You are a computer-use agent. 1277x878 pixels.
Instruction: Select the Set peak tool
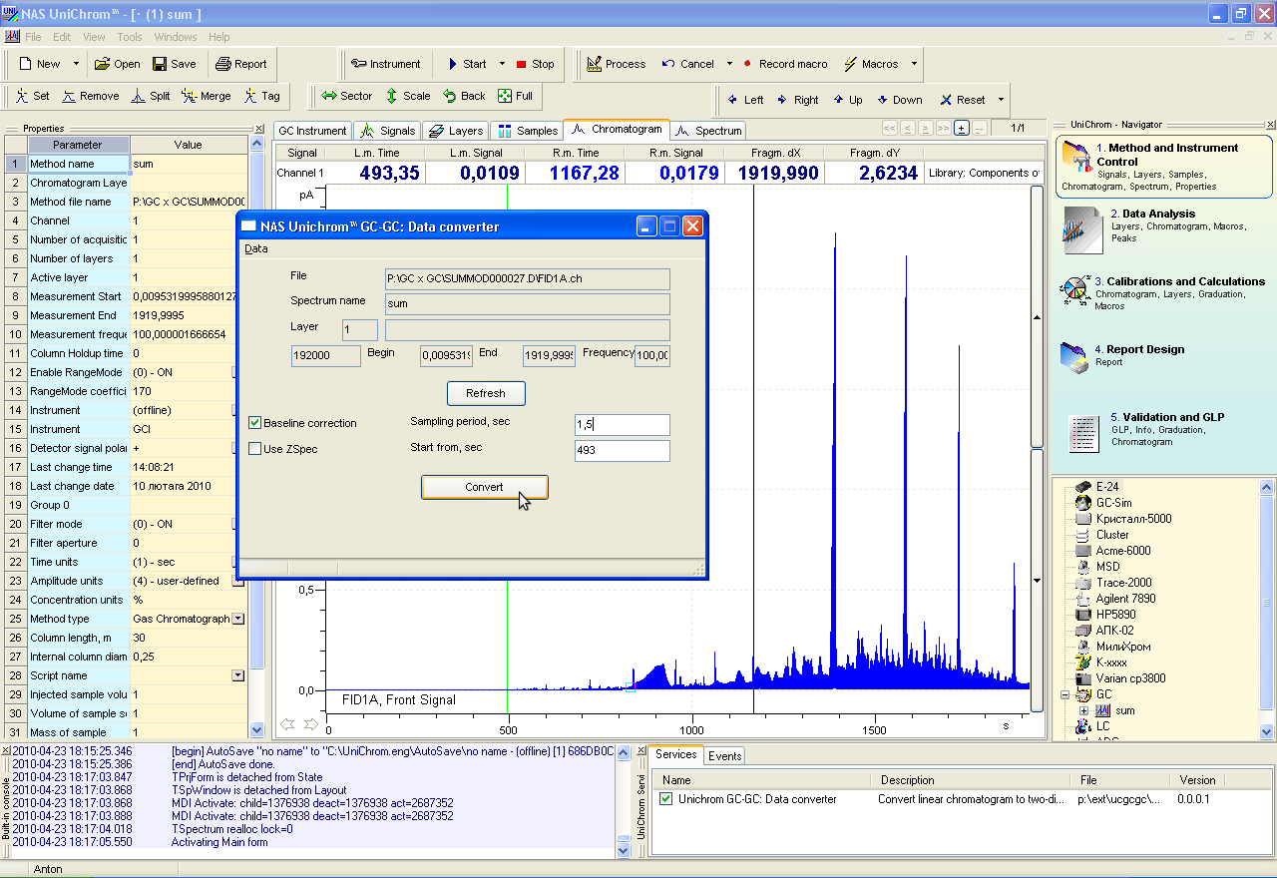pos(32,96)
